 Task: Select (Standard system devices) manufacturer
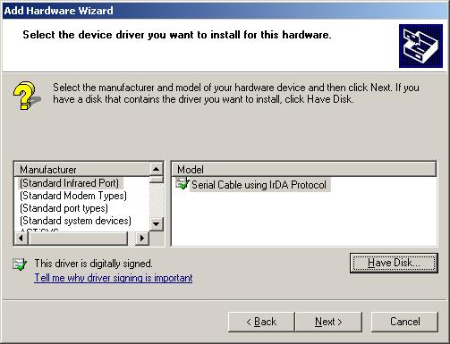pos(75,221)
